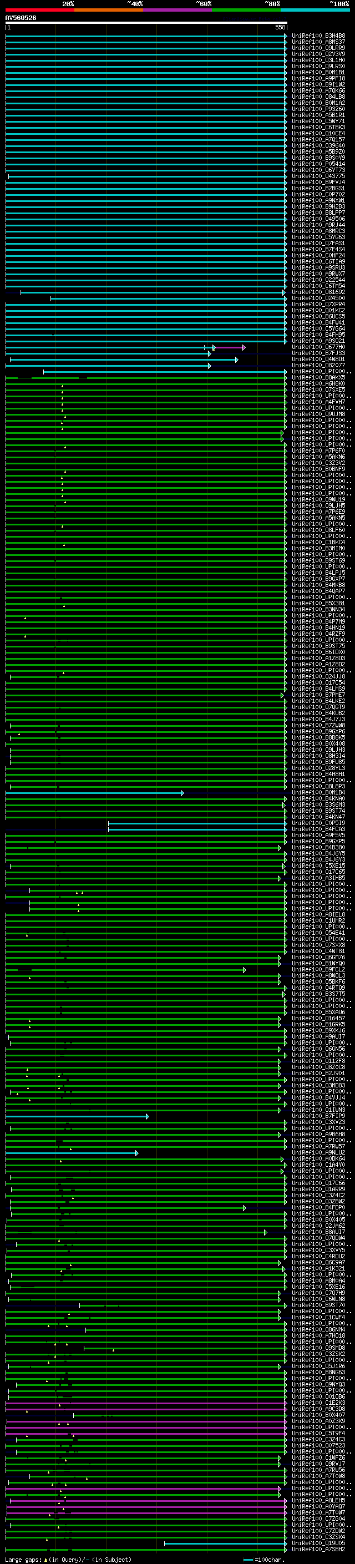Click hit label UniRef100_A9PFI8
Image resolution: width=355 pixels, height=1564 pixels.
click(x=318, y=78)
